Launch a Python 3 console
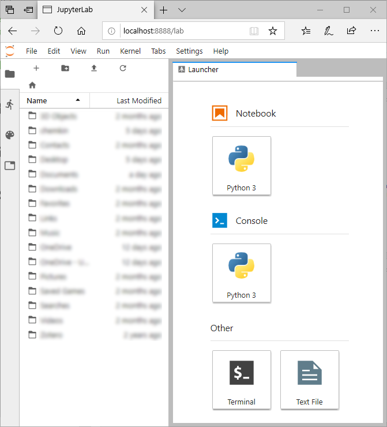 click(242, 273)
